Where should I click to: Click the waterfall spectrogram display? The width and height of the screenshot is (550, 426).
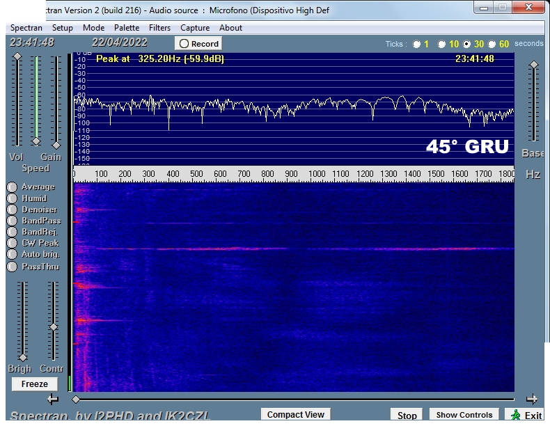tap(294, 287)
